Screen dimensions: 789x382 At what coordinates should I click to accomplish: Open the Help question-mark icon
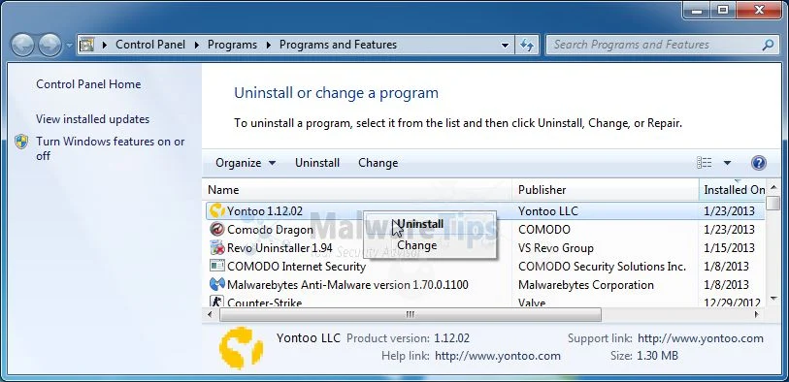758,163
